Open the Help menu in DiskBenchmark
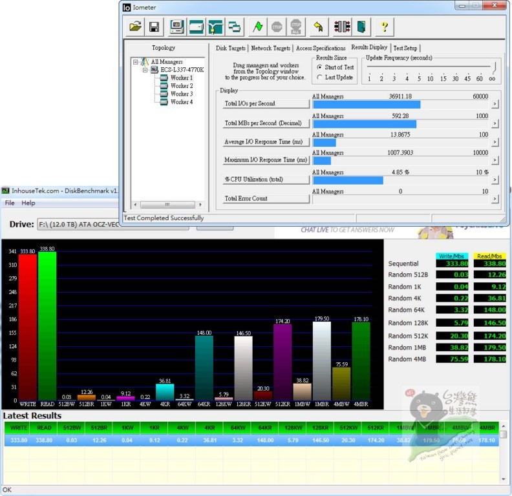Viewport: 512px width, 496px height. coord(28,203)
